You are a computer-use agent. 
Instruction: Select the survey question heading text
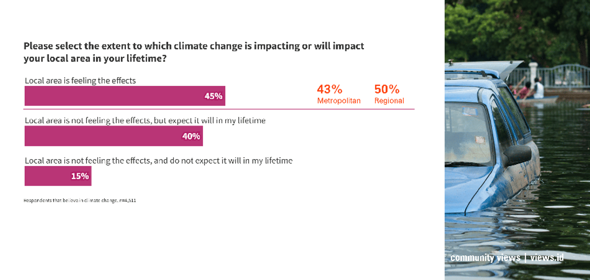point(194,52)
